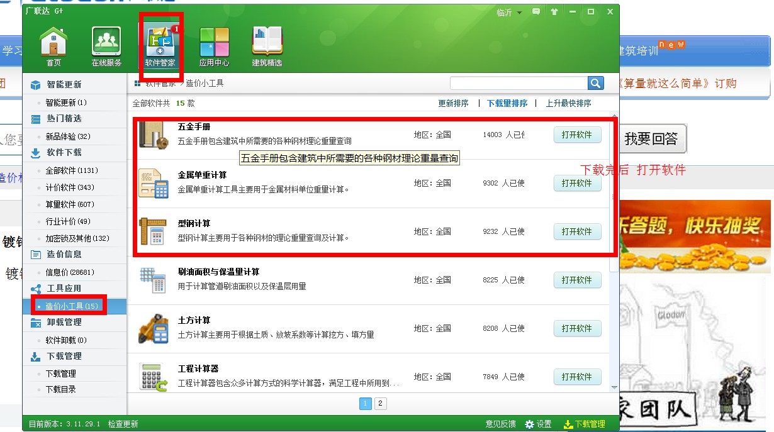Click the 刷油面积与保温里计算 app icon
The width and height of the screenshot is (774, 432).
point(154,280)
